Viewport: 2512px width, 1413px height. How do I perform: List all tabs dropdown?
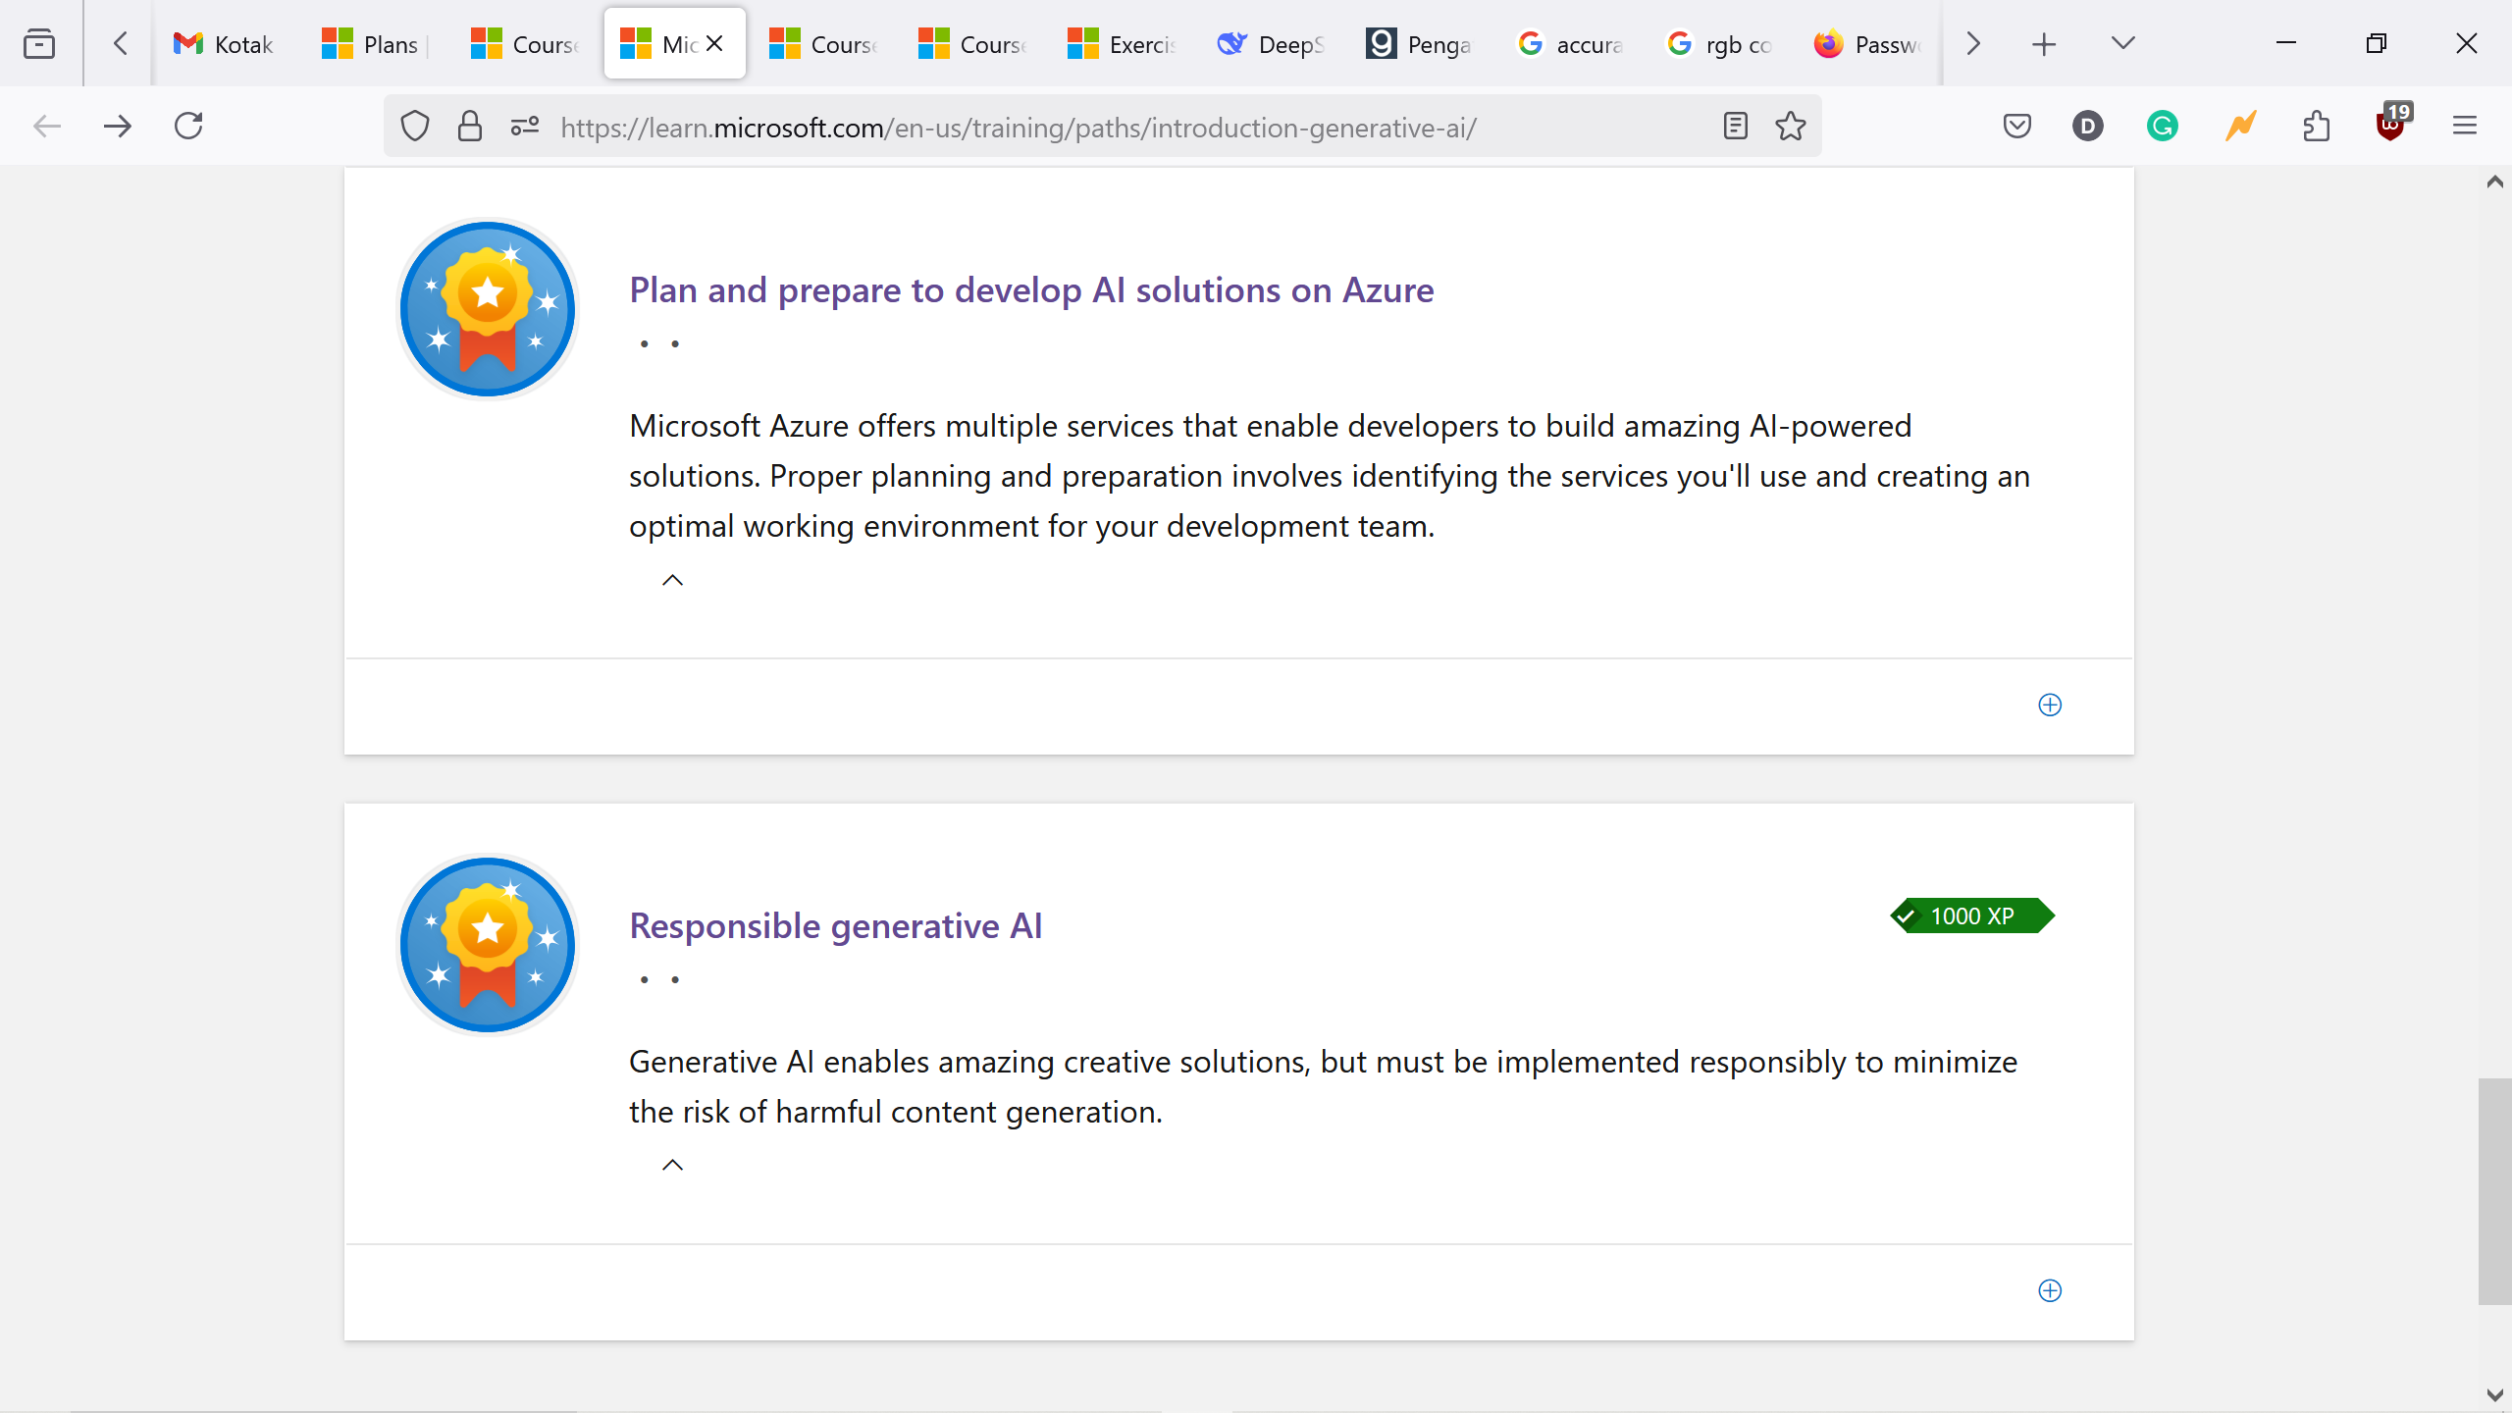click(x=2123, y=43)
